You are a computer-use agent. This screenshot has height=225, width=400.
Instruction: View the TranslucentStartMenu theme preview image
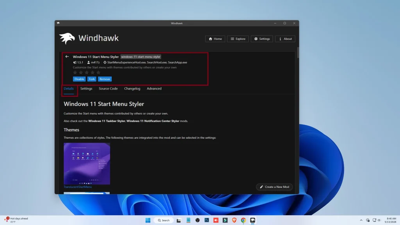click(87, 164)
